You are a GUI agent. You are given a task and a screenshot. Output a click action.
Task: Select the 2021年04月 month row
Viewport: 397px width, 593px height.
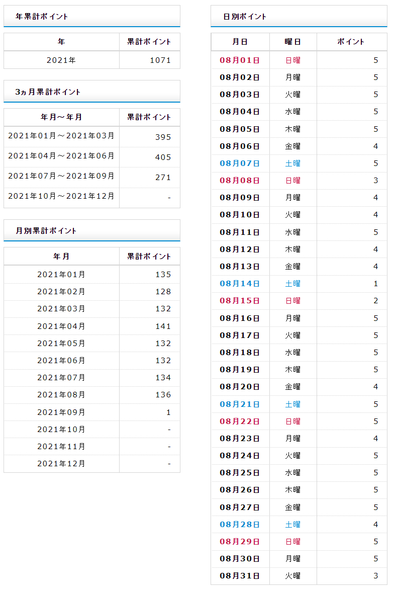point(92,326)
